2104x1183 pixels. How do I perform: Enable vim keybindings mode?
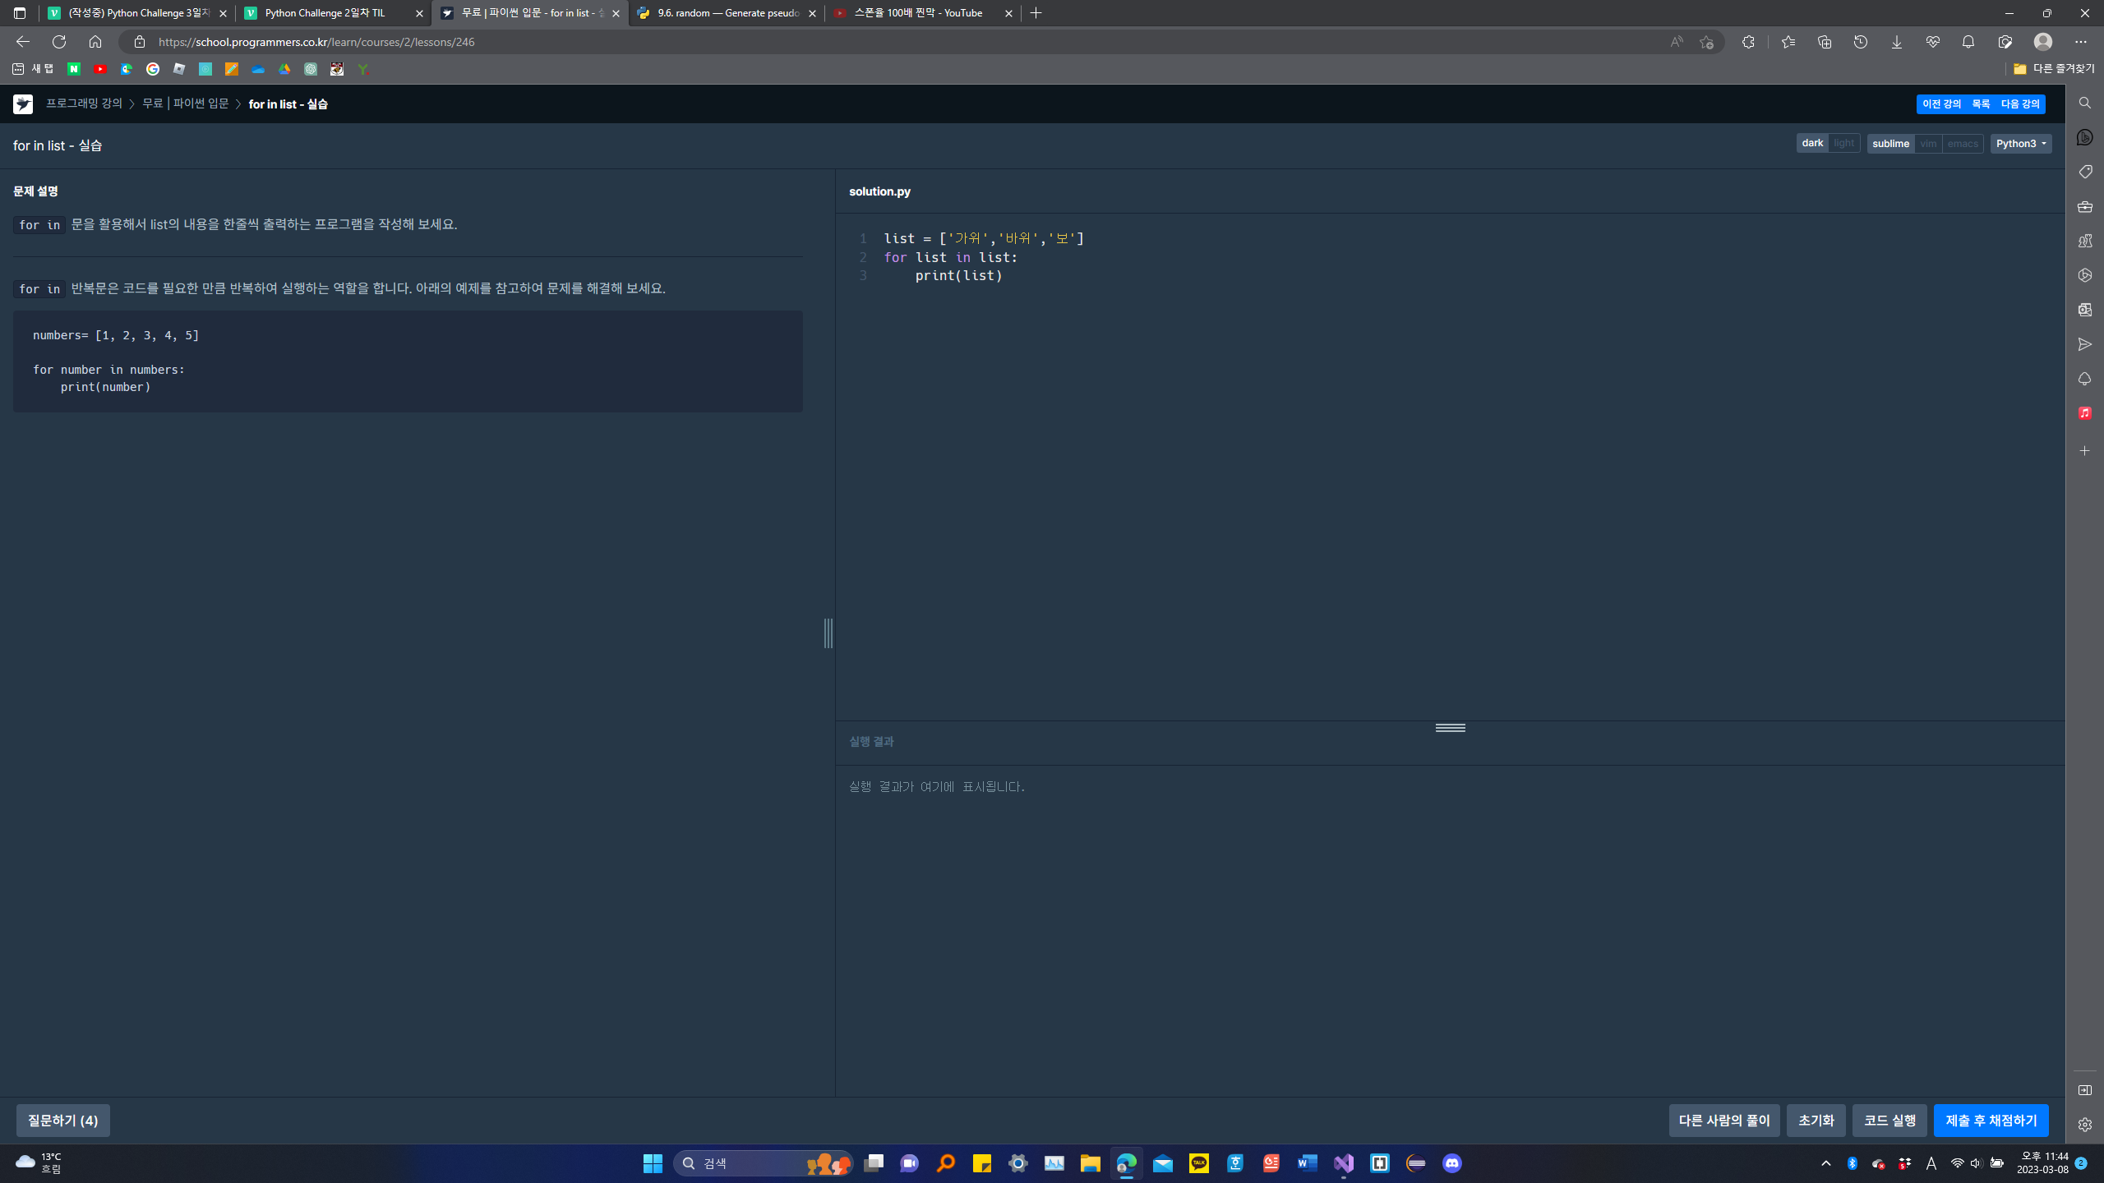[1929, 143]
